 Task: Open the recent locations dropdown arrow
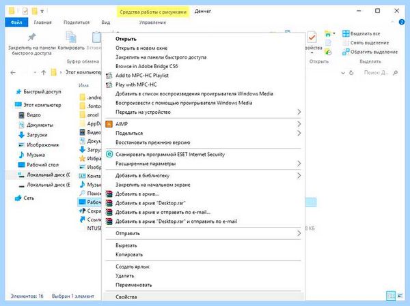[x=35, y=73]
